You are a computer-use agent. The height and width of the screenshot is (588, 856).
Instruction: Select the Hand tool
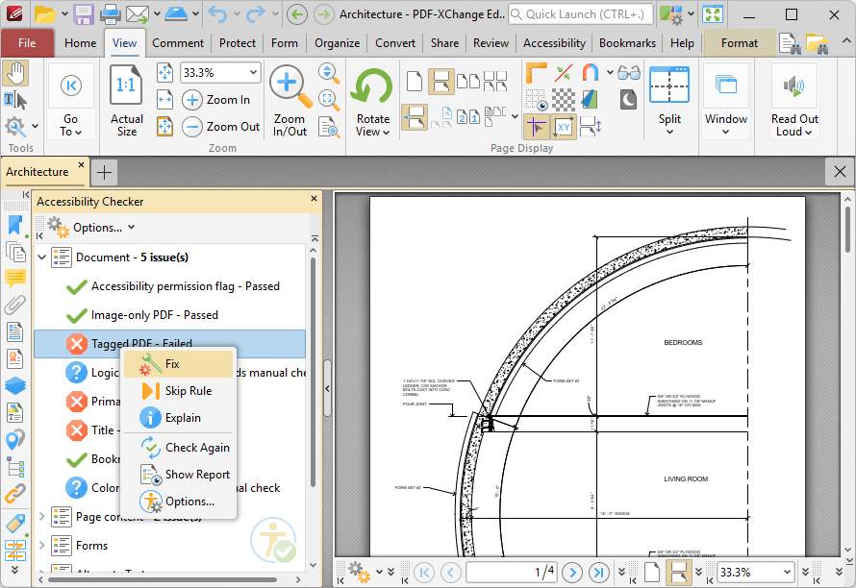coord(15,74)
